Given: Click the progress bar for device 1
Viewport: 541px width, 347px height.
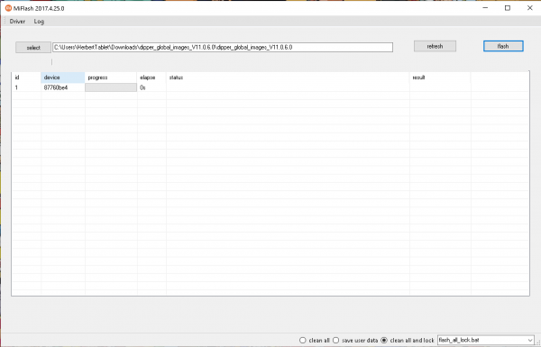Looking at the screenshot, I should (111, 87).
